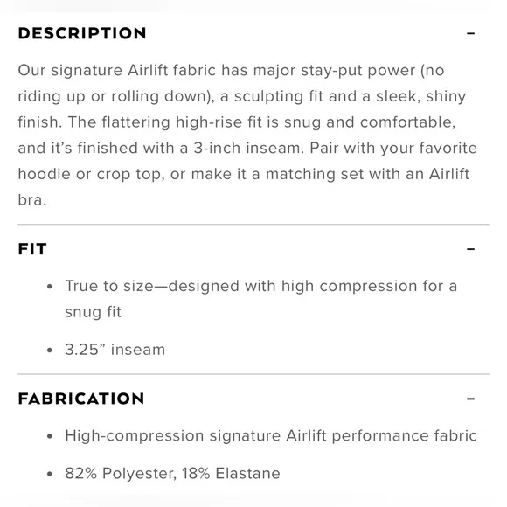Click 'snug fit' text in Fit list

94,312
